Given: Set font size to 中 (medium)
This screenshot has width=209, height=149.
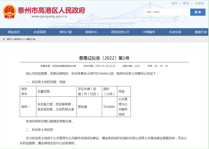Looking at the screenshot, I should coord(161,66).
